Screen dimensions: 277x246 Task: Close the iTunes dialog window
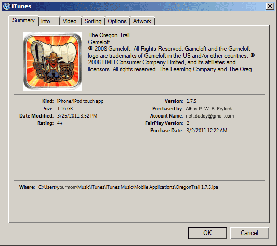270,6
